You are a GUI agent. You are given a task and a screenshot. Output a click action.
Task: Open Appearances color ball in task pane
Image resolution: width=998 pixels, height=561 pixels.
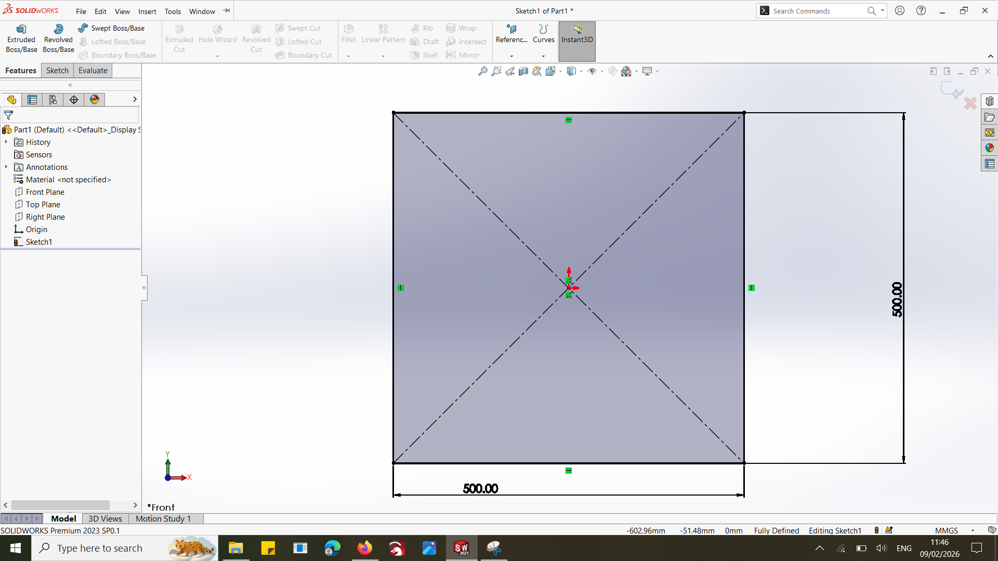pyautogui.click(x=989, y=148)
